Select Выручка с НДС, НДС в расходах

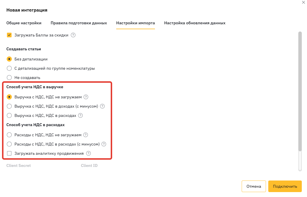click(x=9, y=115)
